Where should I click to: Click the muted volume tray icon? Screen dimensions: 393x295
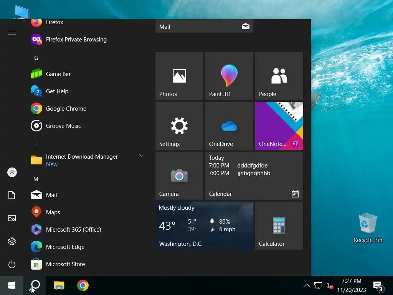329,285
